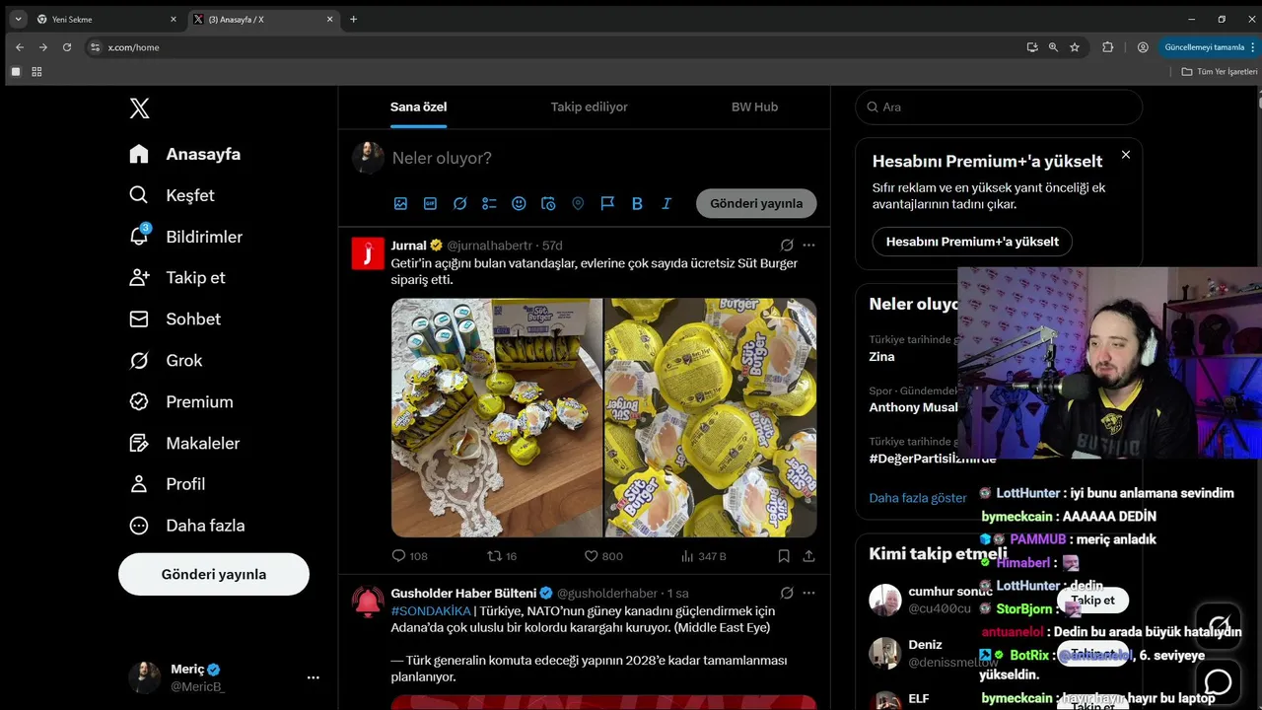The image size is (1262, 710).
Task: Open Grok from the sidebar
Action: coord(166,360)
